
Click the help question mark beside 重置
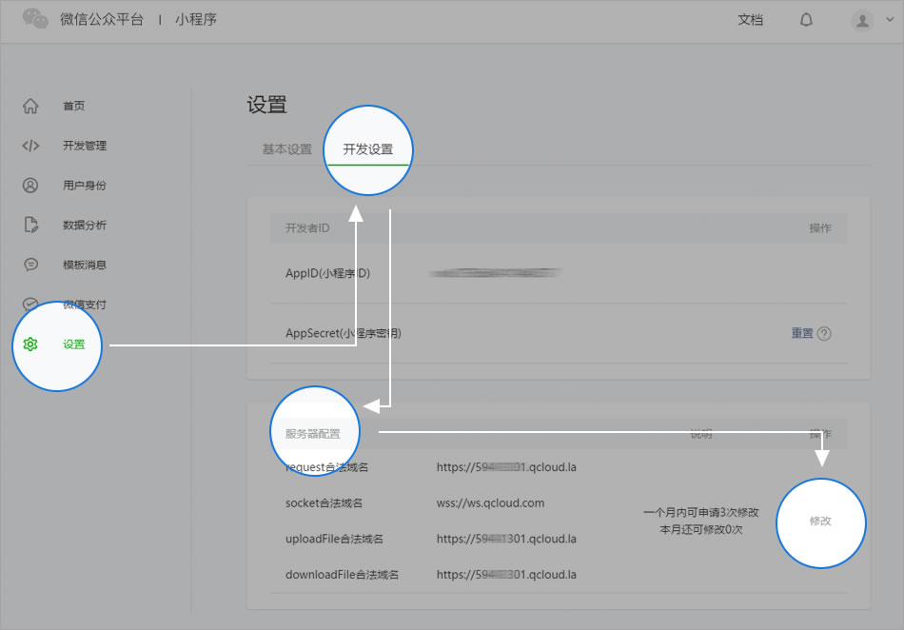(824, 334)
